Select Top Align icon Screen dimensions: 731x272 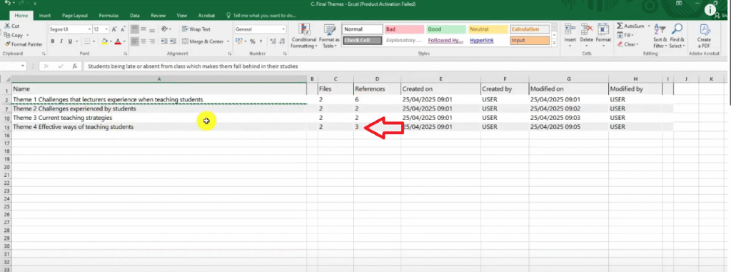[x=135, y=29]
